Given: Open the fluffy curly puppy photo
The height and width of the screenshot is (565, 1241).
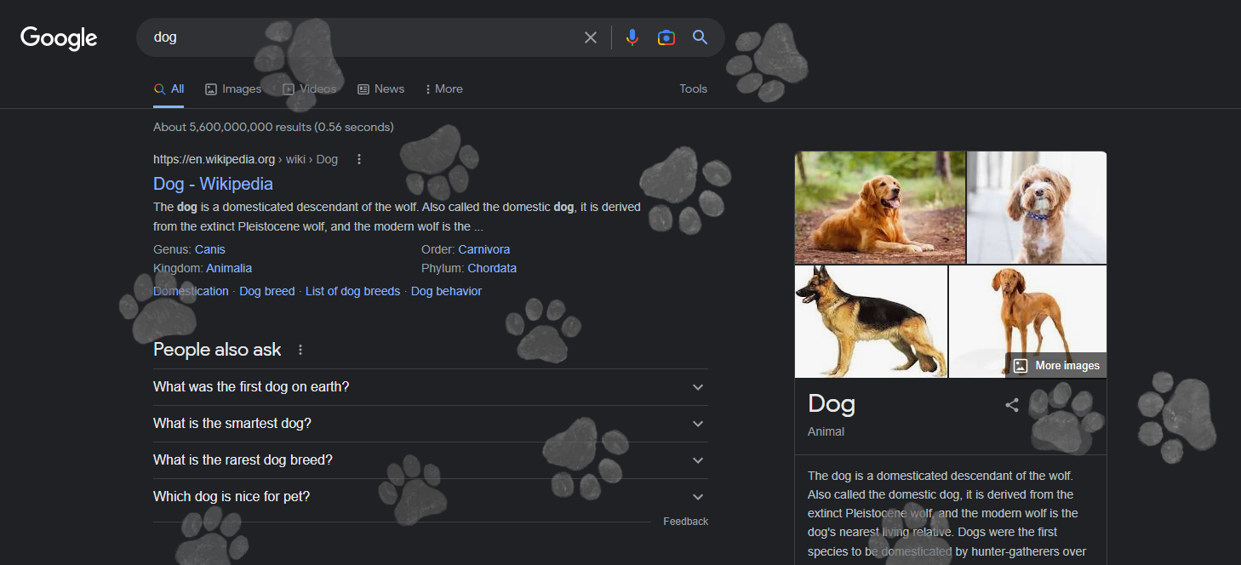Looking at the screenshot, I should pyautogui.click(x=1037, y=208).
